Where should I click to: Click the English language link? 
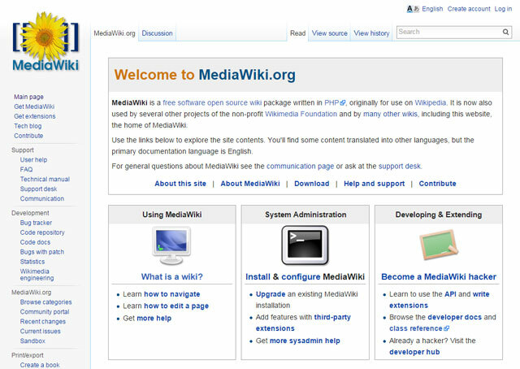(432, 9)
